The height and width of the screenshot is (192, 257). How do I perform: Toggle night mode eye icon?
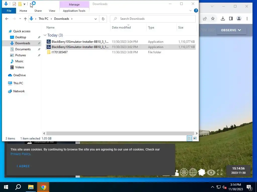[211, 172]
